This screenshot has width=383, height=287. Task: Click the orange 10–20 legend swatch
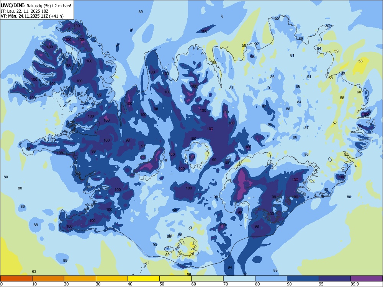(48, 279)
